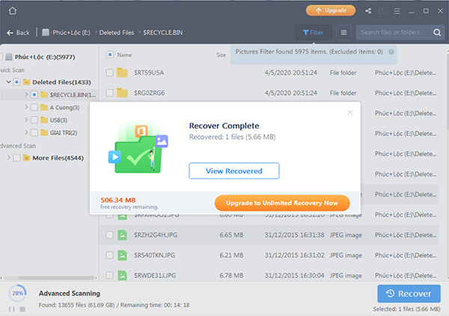Expand the More Files(4544) node

pyautogui.click(x=8, y=158)
